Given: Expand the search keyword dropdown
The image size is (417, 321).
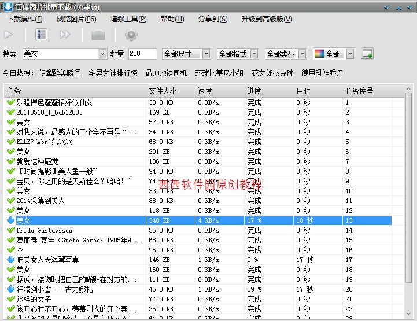Looking at the screenshot, I should [x=102, y=54].
